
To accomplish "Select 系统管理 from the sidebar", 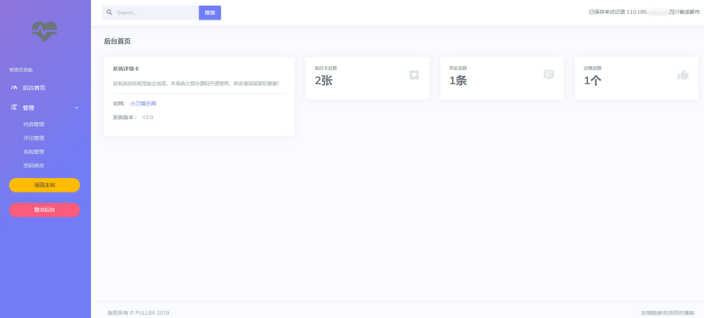I will point(34,152).
